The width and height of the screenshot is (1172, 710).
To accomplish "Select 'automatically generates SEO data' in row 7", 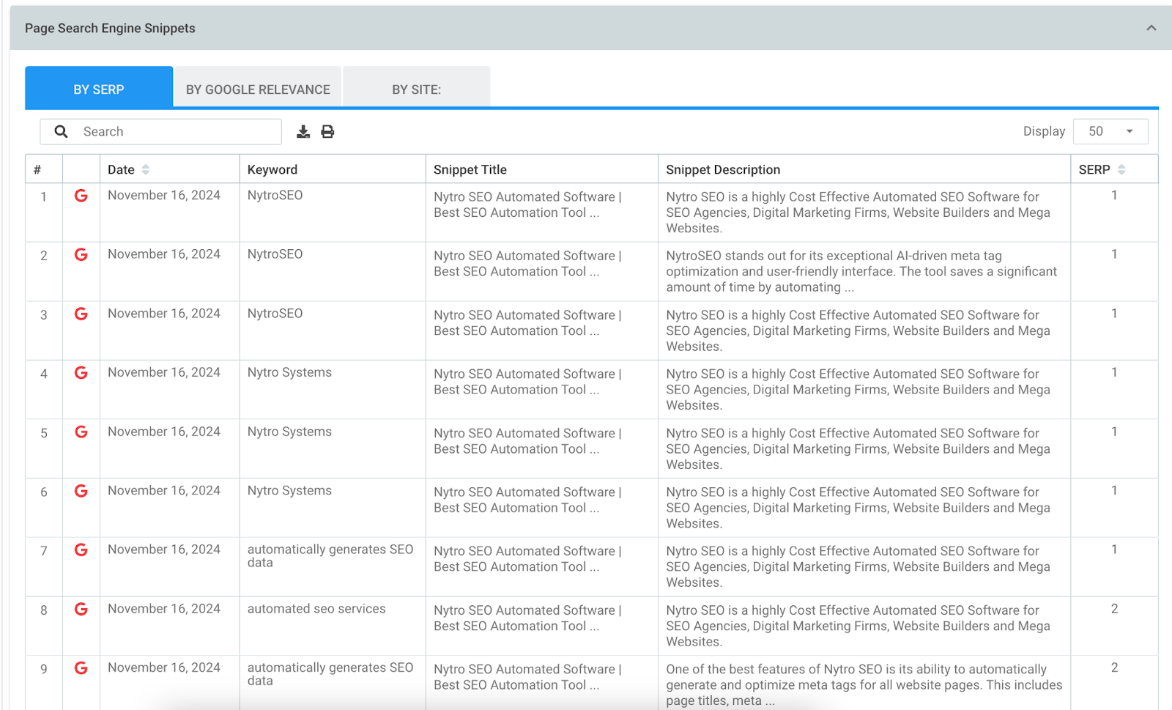I will coord(330,555).
